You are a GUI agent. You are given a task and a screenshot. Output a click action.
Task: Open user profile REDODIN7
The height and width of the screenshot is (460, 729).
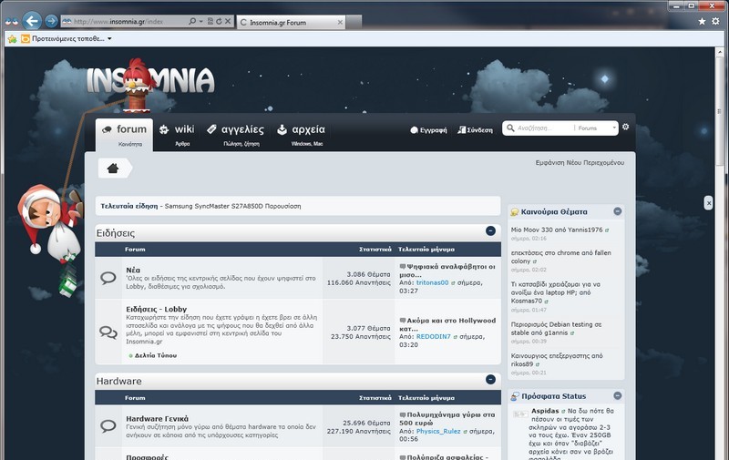point(434,336)
